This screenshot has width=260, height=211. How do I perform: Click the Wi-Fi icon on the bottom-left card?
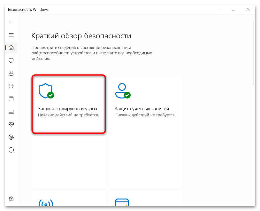pyautogui.click(x=45, y=204)
